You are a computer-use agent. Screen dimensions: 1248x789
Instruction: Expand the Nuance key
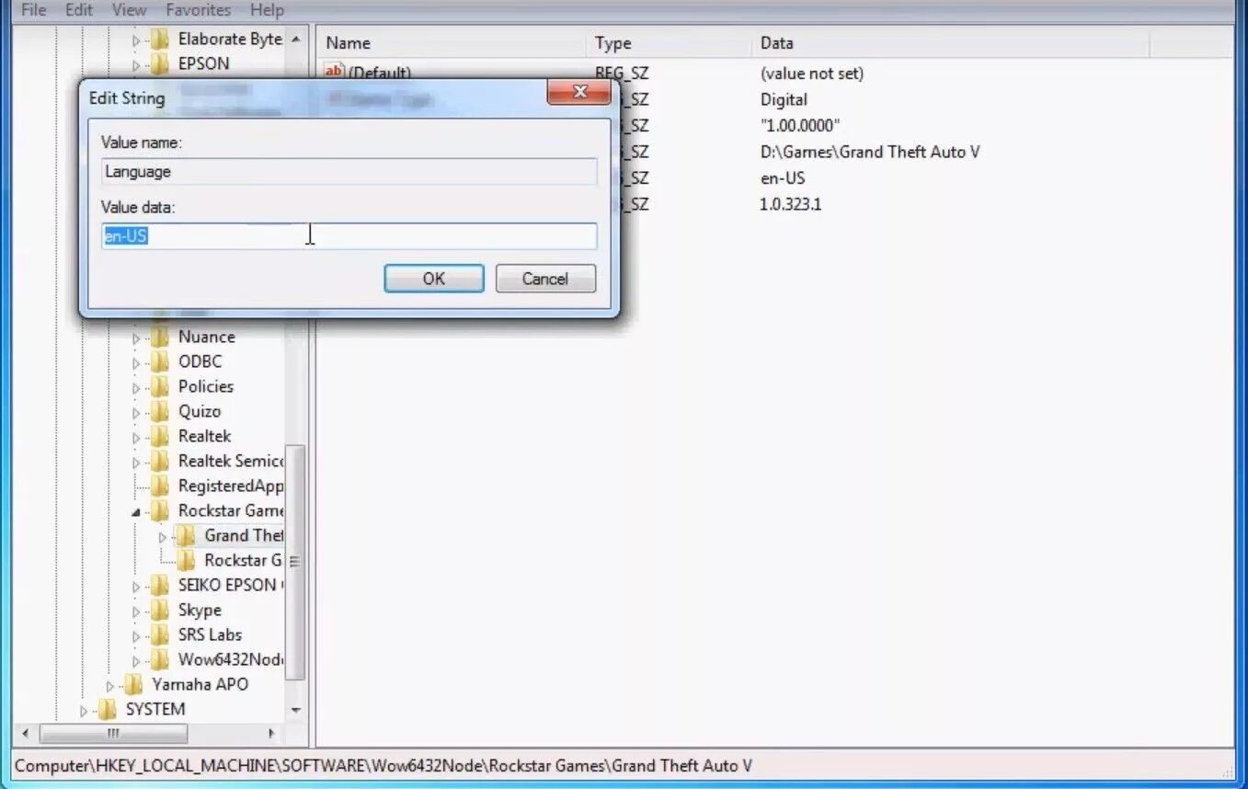[136, 337]
